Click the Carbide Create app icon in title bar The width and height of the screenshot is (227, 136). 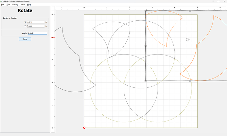1,1
